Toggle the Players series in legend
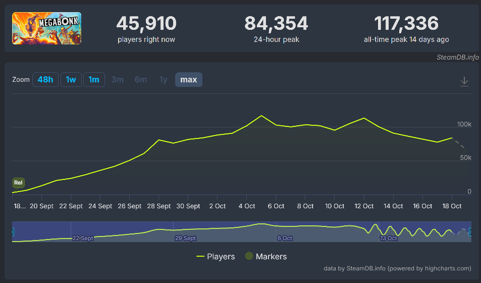The image size is (481, 283). 216,257
